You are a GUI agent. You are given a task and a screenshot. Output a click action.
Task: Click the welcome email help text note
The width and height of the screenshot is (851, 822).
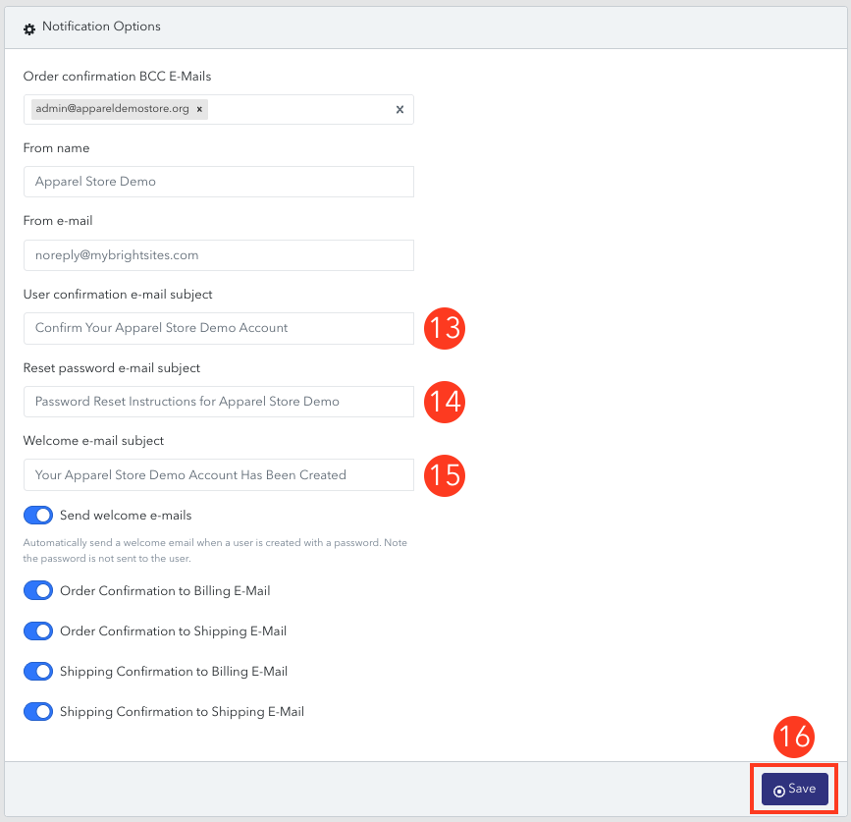point(215,550)
